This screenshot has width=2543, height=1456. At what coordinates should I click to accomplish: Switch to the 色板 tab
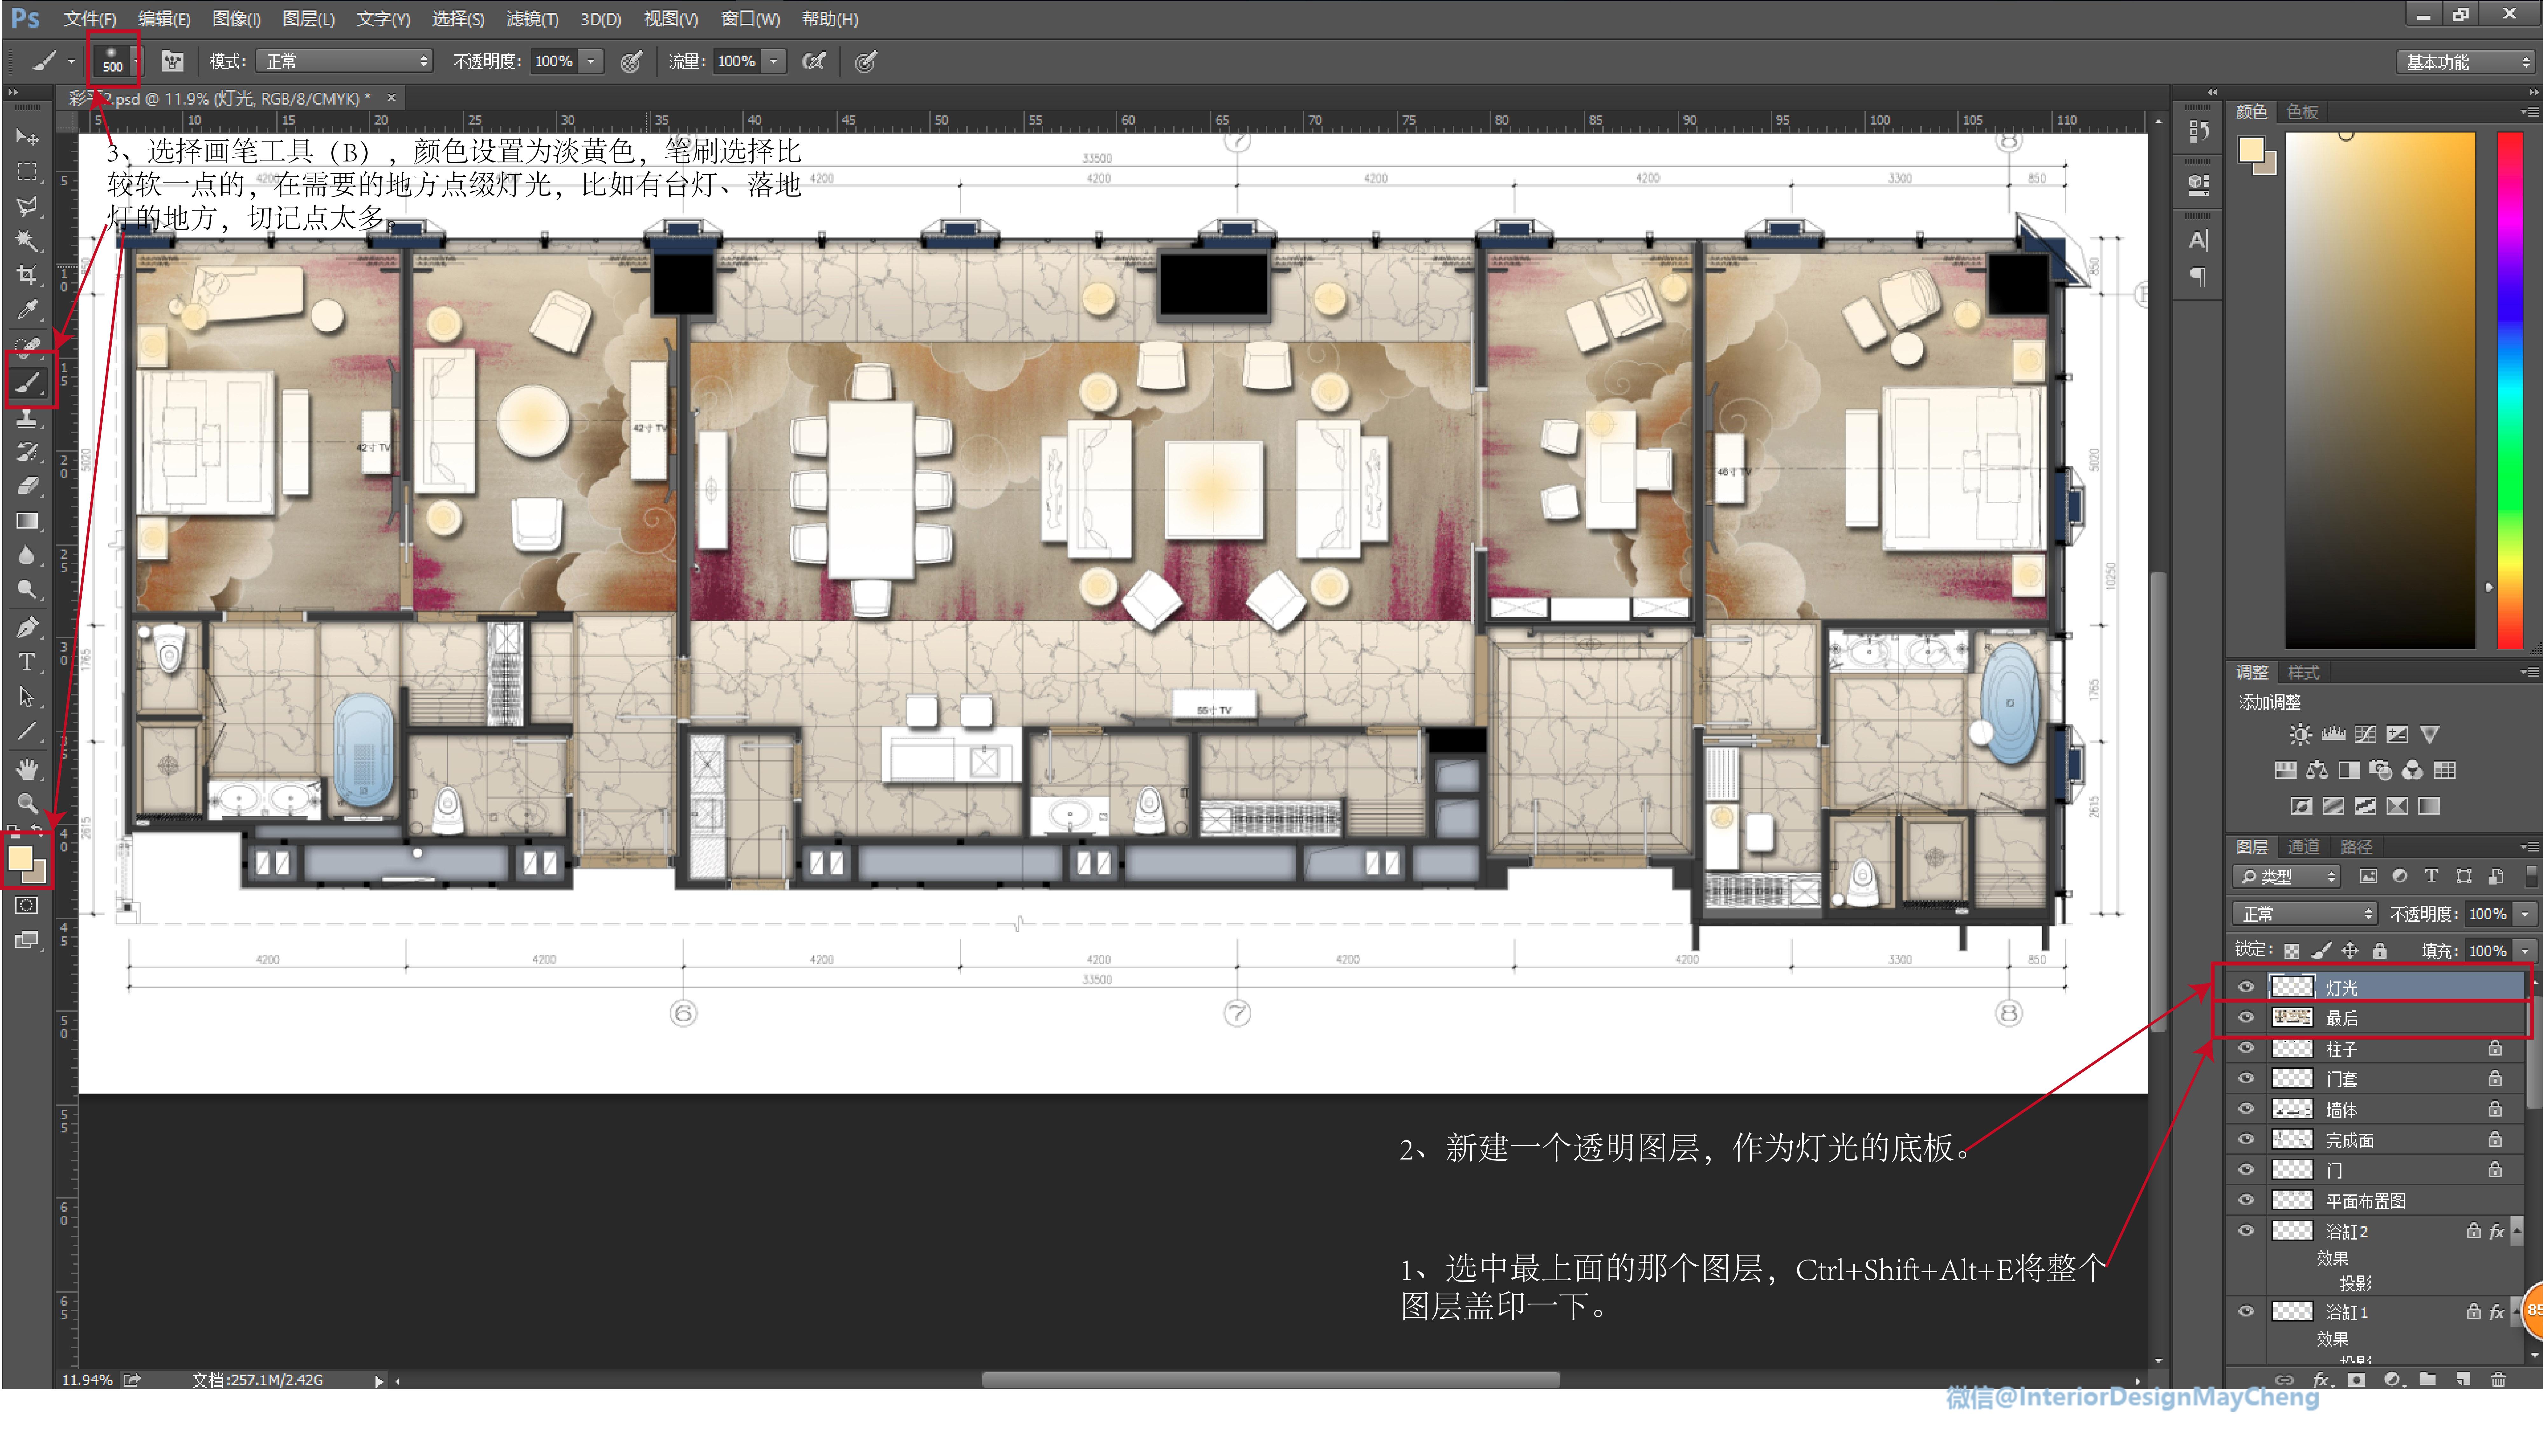tap(2302, 112)
